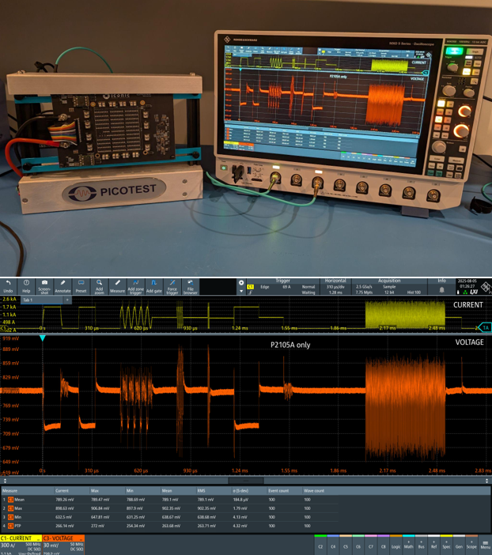Click the Undo toolbar icon
Screen dimensions: 492x555
pyautogui.click(x=8, y=286)
